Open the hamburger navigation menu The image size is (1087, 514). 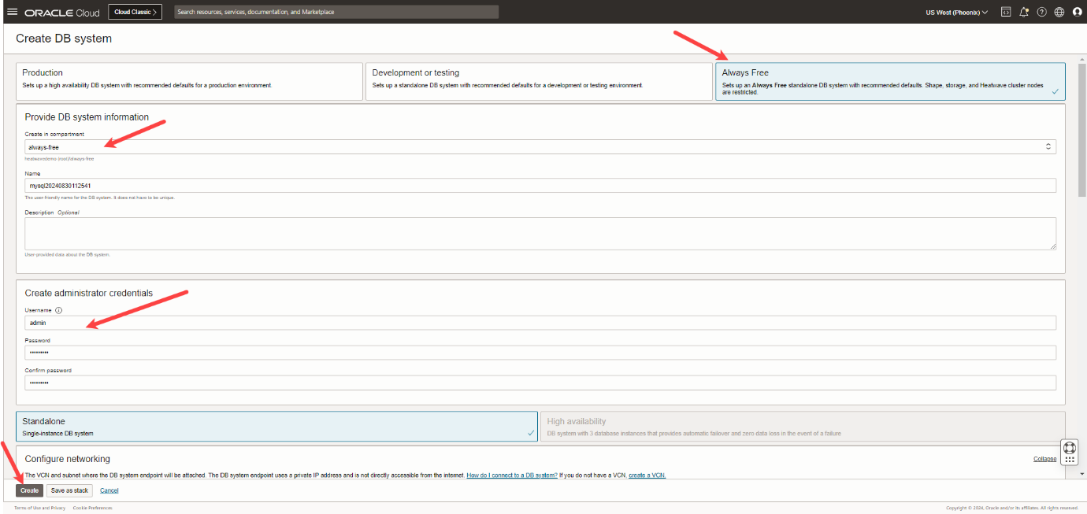coord(12,12)
